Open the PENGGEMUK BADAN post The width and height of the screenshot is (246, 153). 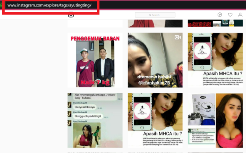click(95, 60)
